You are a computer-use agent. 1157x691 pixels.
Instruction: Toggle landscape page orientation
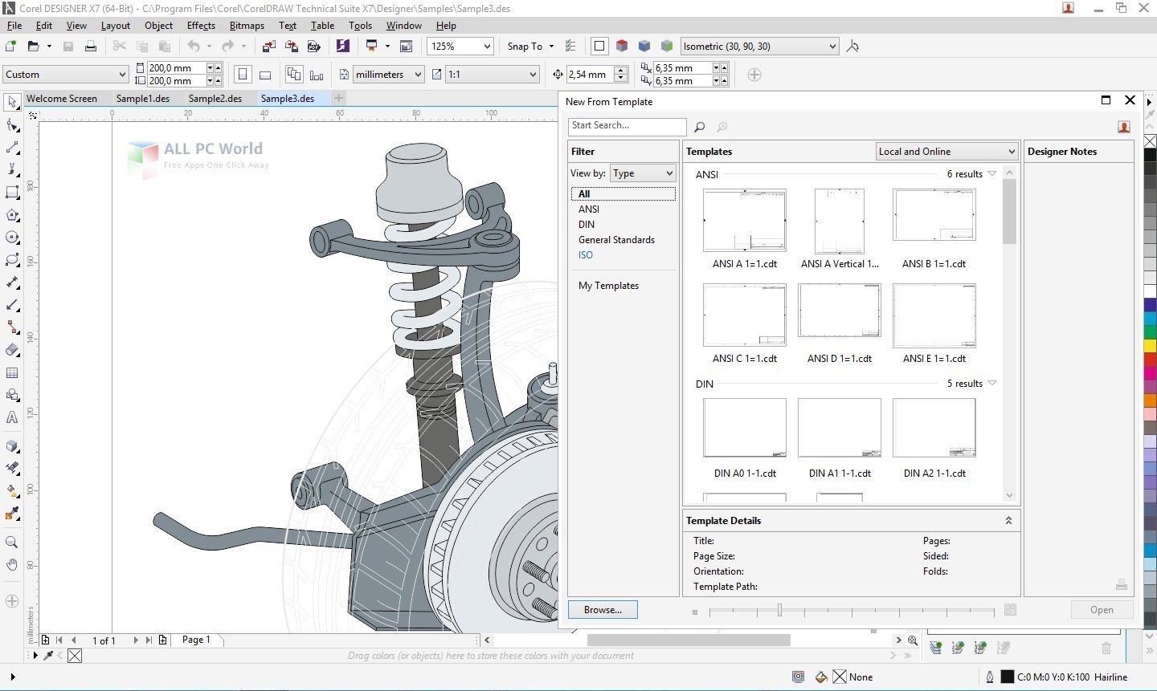(x=265, y=75)
